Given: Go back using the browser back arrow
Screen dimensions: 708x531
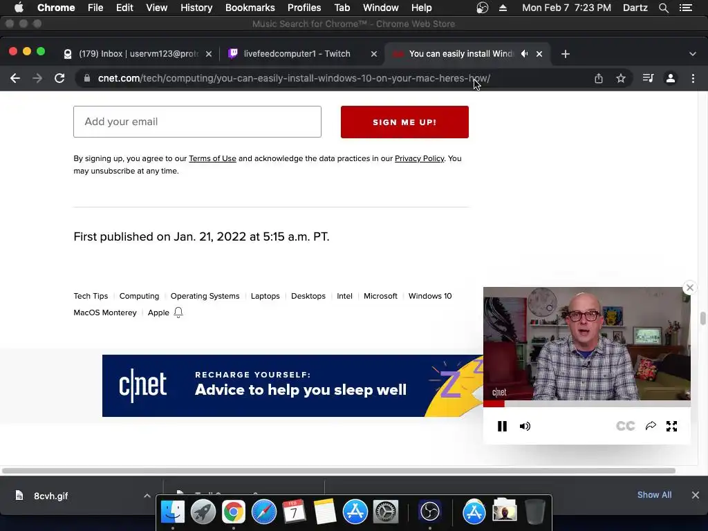Looking at the screenshot, I should [x=15, y=78].
